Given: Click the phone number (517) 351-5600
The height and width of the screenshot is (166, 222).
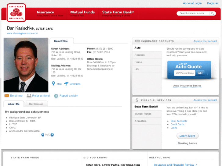Looking at the screenshot, I should coord(105,49).
